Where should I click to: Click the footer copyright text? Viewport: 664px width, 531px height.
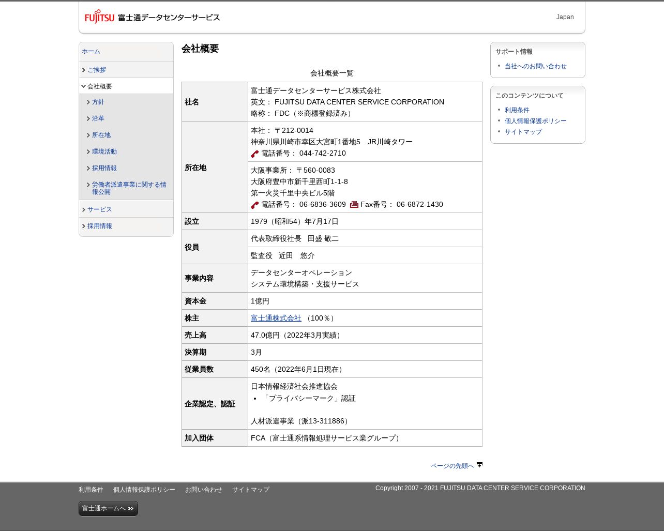coord(480,488)
